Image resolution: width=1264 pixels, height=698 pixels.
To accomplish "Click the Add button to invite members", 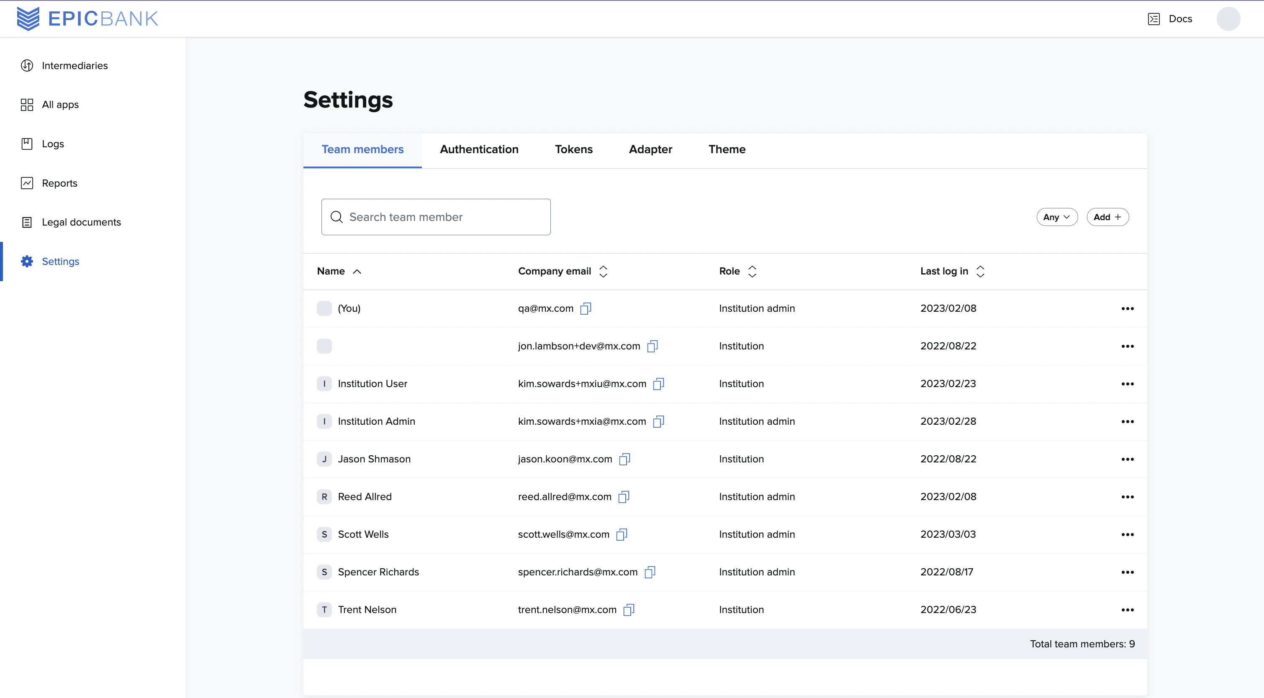I will tap(1108, 217).
